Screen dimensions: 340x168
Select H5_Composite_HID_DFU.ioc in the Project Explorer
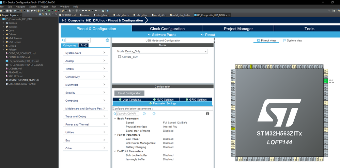(24, 61)
